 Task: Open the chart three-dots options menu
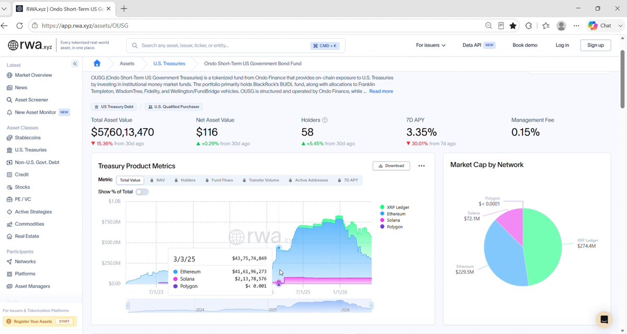click(x=422, y=166)
